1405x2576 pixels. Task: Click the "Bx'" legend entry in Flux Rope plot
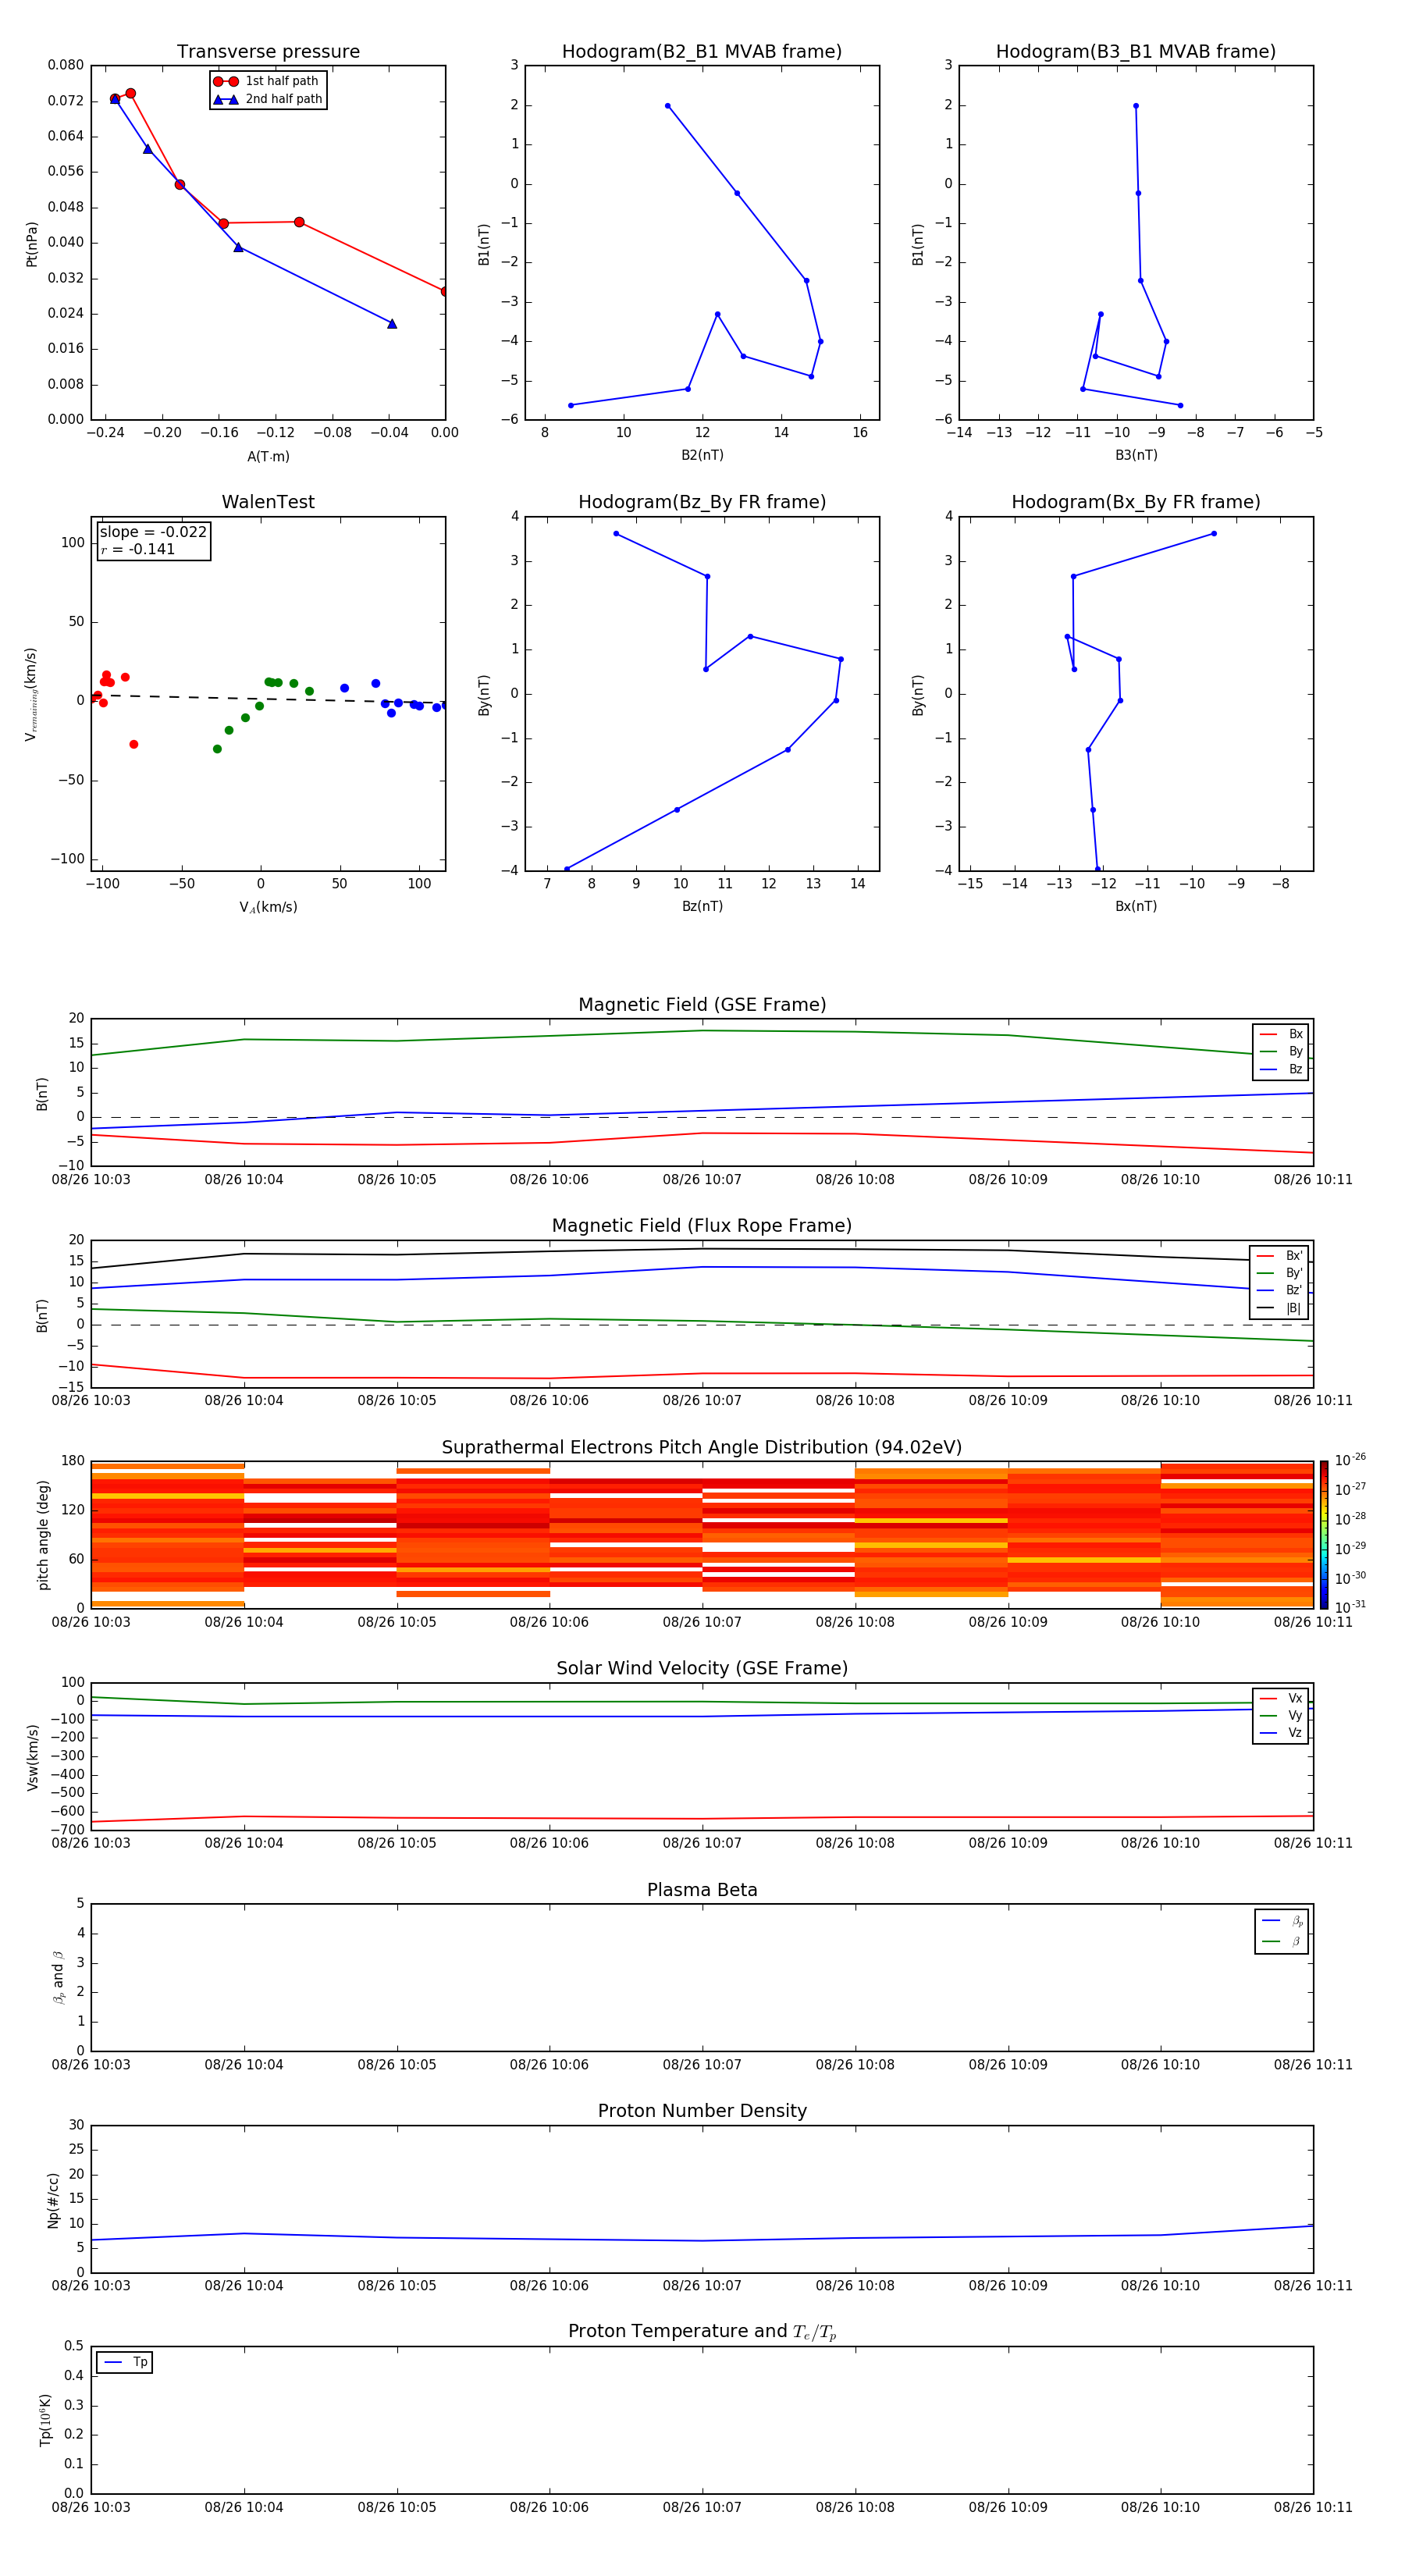click(1279, 1256)
